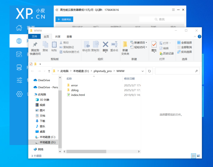Click speaker announcement icon in XP window
Viewport: 213px width, 167px height.
[57, 10]
